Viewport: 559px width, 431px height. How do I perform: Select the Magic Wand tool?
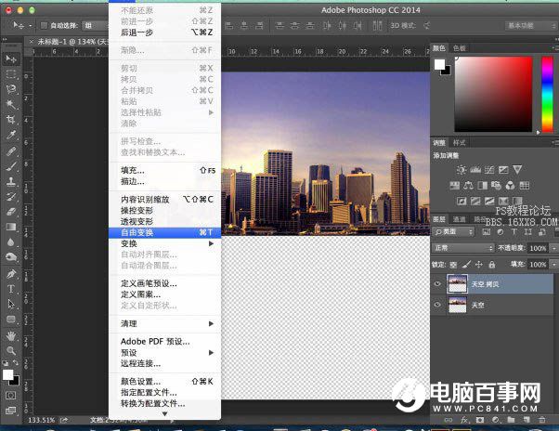(11, 104)
